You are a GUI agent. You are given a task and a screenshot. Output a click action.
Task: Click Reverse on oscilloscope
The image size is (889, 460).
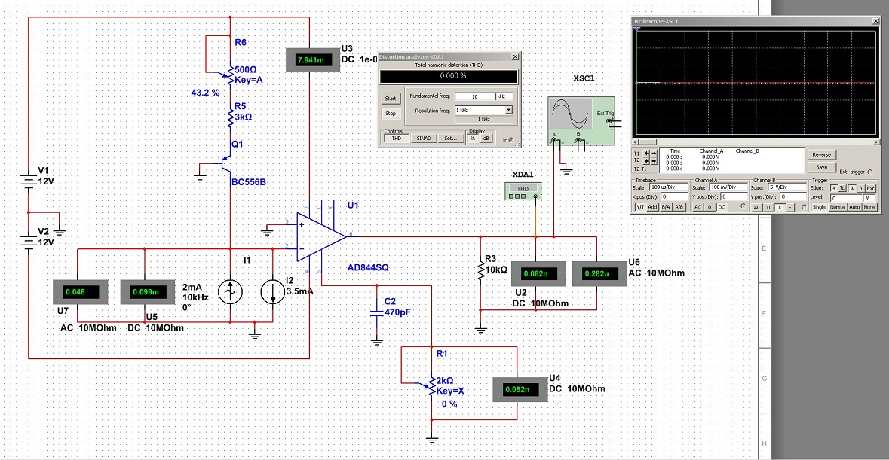click(822, 154)
